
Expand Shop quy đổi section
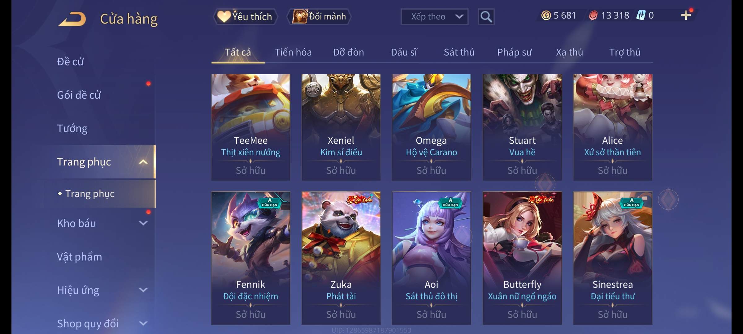coord(143,323)
